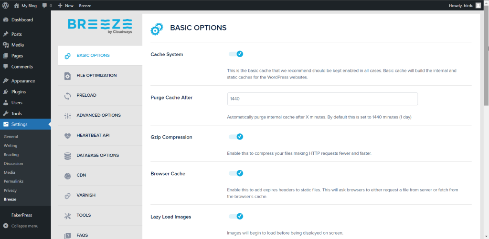This screenshot has height=239, width=489.
Task: Select the Database Options tab
Action: pos(100,155)
